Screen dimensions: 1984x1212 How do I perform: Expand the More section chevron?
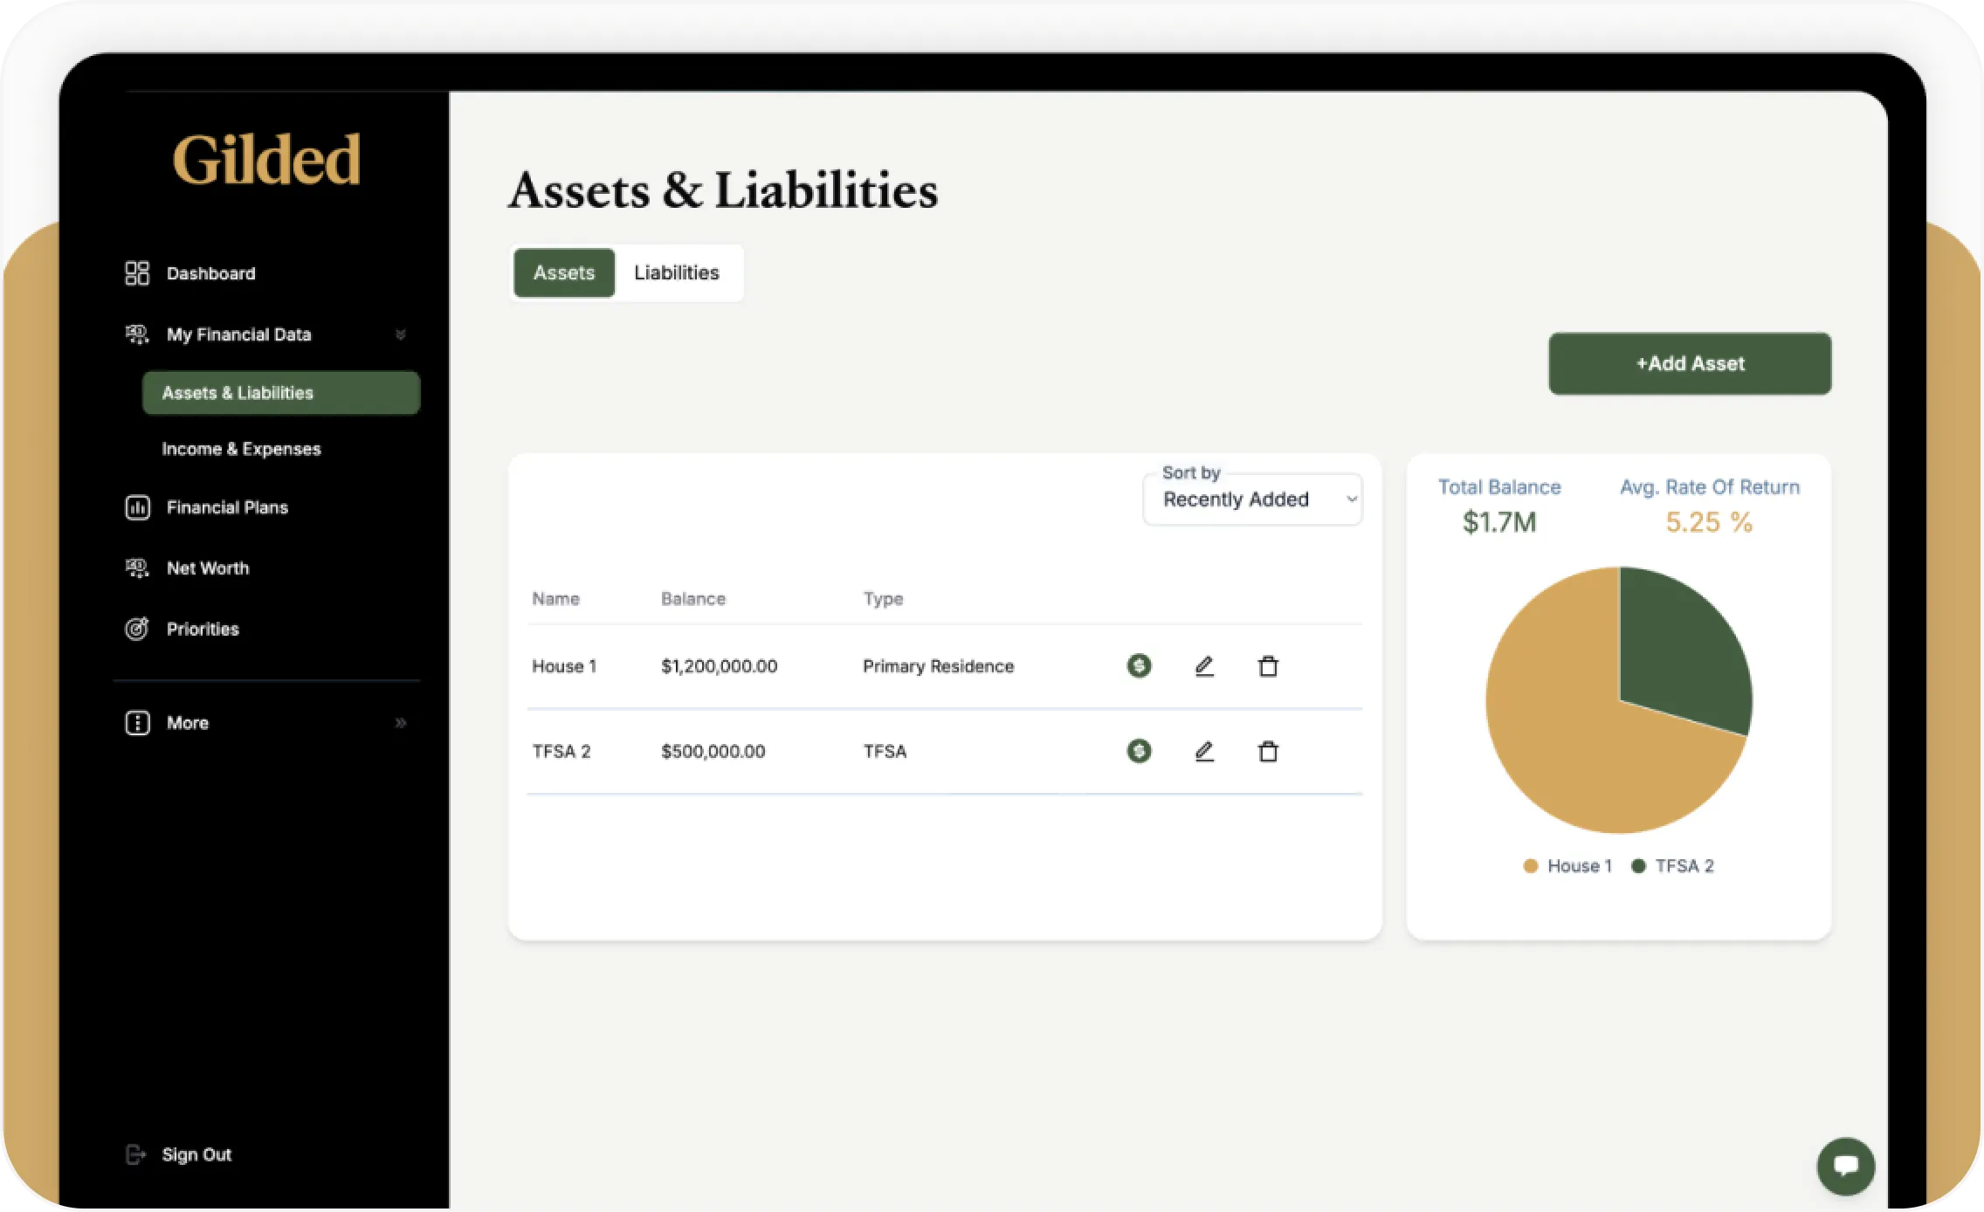point(401,722)
